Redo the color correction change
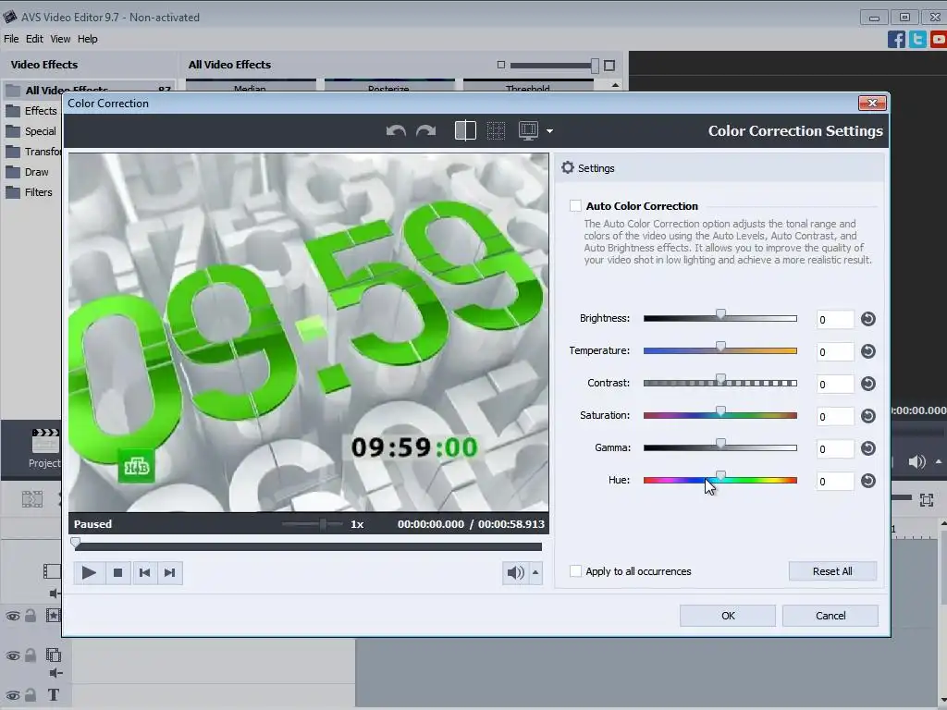The image size is (947, 710). [425, 130]
